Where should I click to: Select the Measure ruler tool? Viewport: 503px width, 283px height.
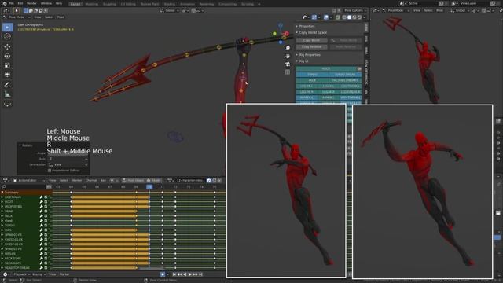[x=7, y=94]
